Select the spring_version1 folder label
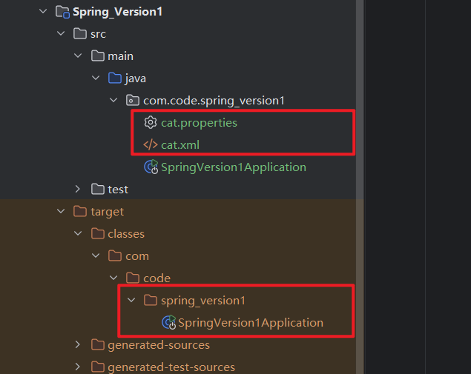 point(203,301)
